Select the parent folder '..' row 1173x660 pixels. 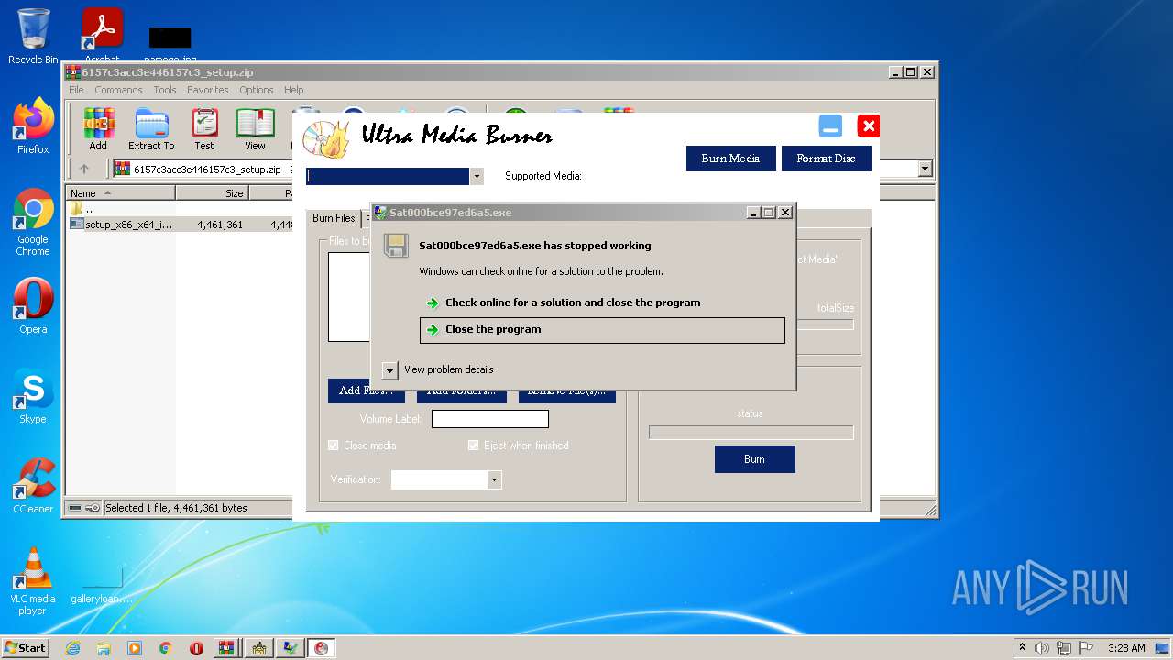(179, 209)
